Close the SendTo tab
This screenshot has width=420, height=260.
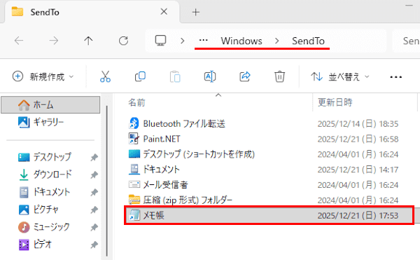click(164, 11)
